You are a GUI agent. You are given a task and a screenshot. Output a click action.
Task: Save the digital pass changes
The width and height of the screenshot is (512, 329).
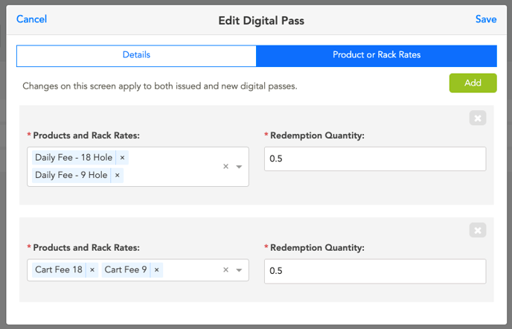[485, 19]
